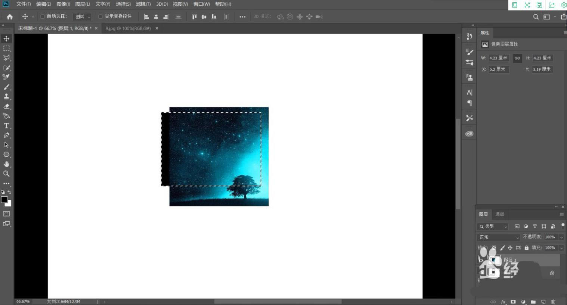Select the Horizontal Type tool
567x305 pixels.
click(6, 126)
